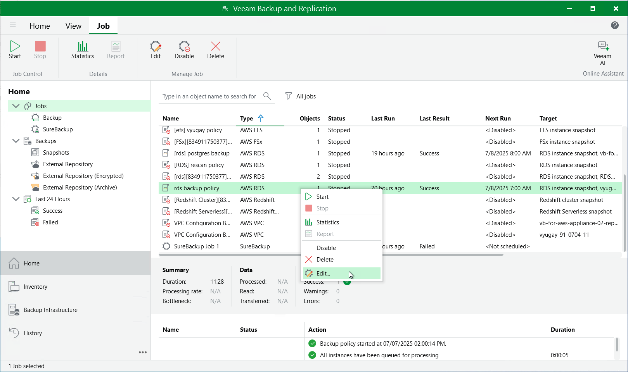Switch to the View ribbon tab
This screenshot has height=372, width=628.
point(73,26)
